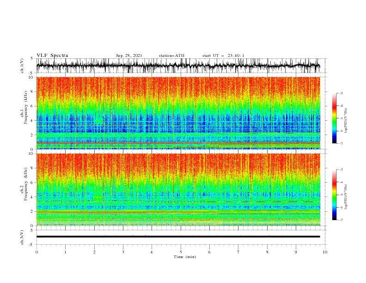This screenshot has width=366, height=283.
Task: Click the "6" tick on ch.1 frequency axis
Action: click(32, 106)
